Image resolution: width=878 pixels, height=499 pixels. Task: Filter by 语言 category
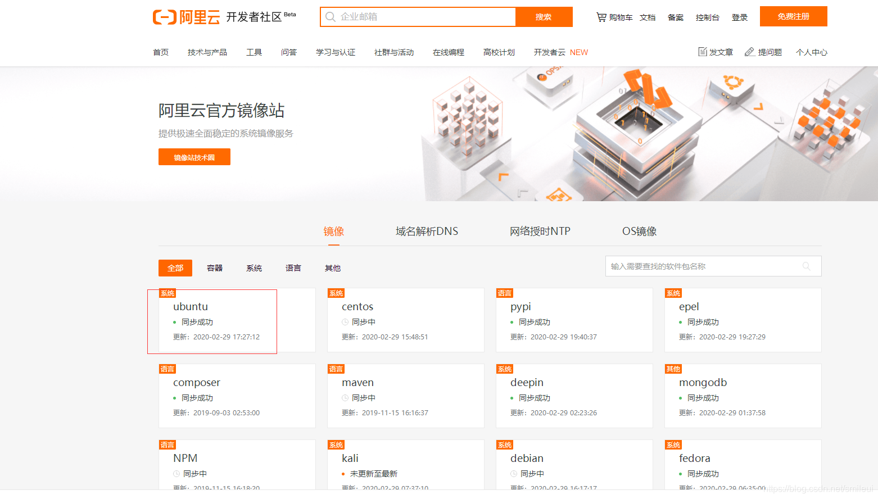pos(293,268)
